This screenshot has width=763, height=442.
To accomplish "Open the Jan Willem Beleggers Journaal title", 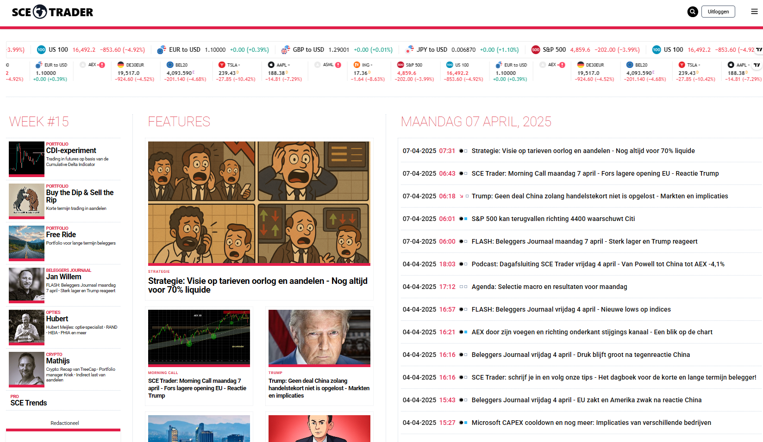I will point(64,277).
